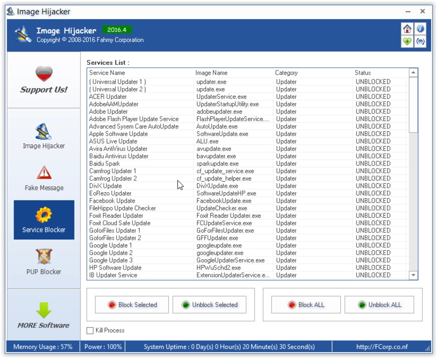Screen dimensions: 437x358
Task: Select the IB Updater Service row
Action: click(x=247, y=275)
